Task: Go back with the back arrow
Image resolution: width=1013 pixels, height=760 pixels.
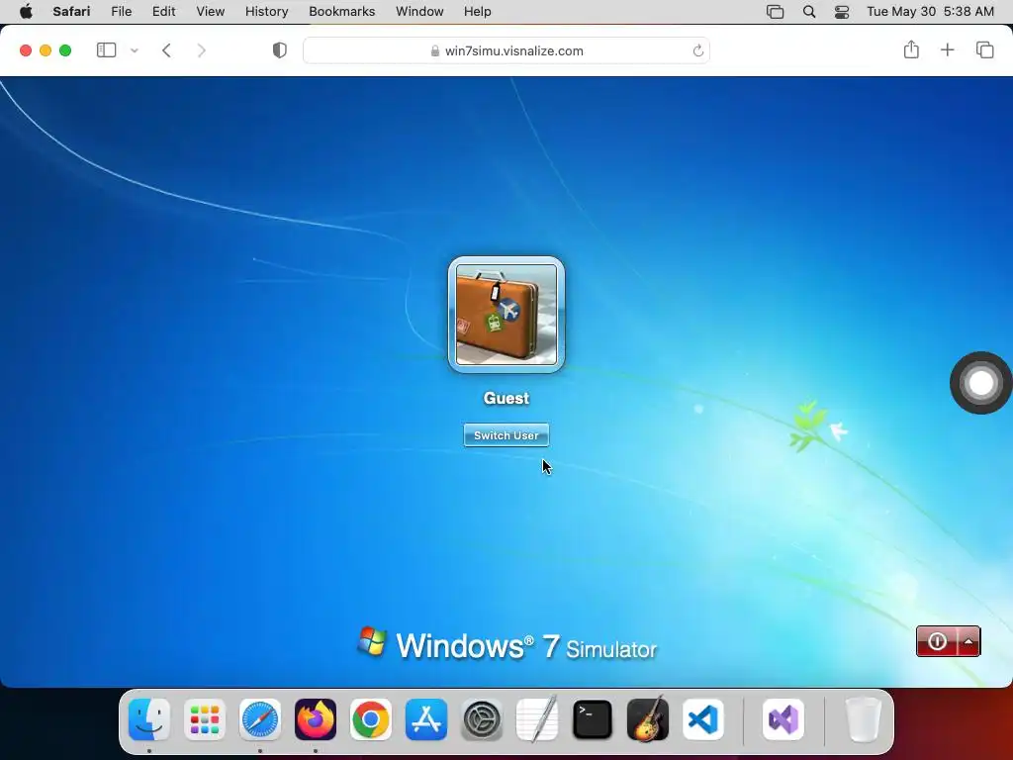Action: coord(166,50)
